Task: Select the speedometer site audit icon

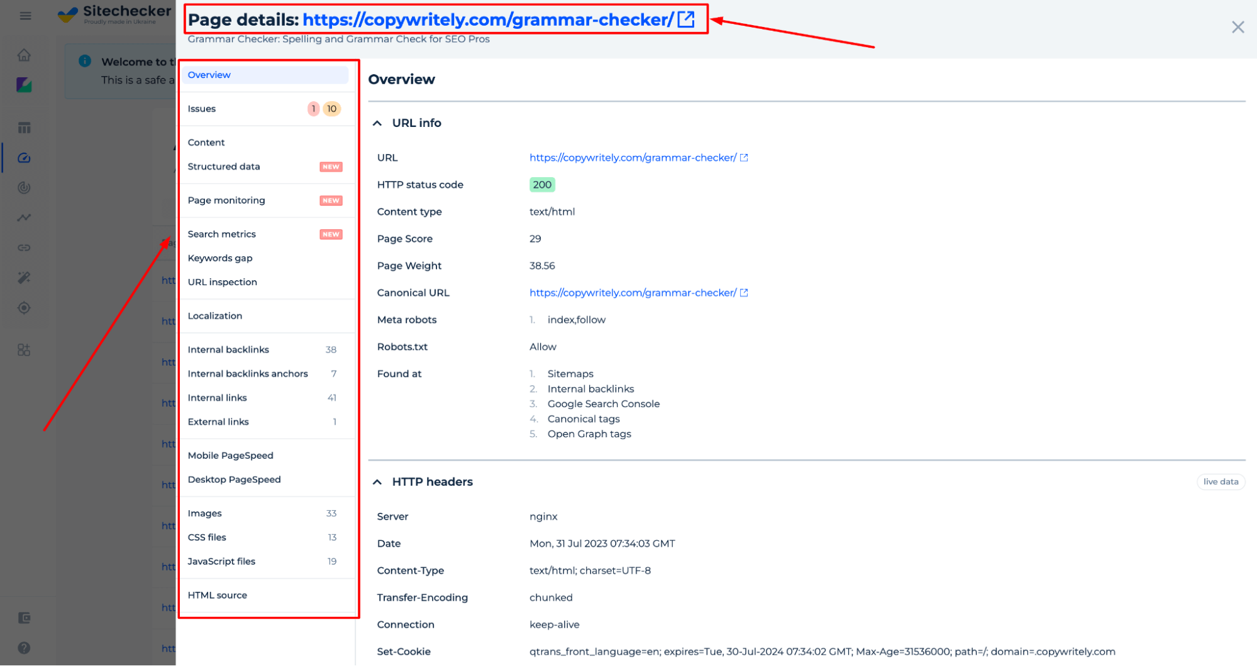Action: 24,158
